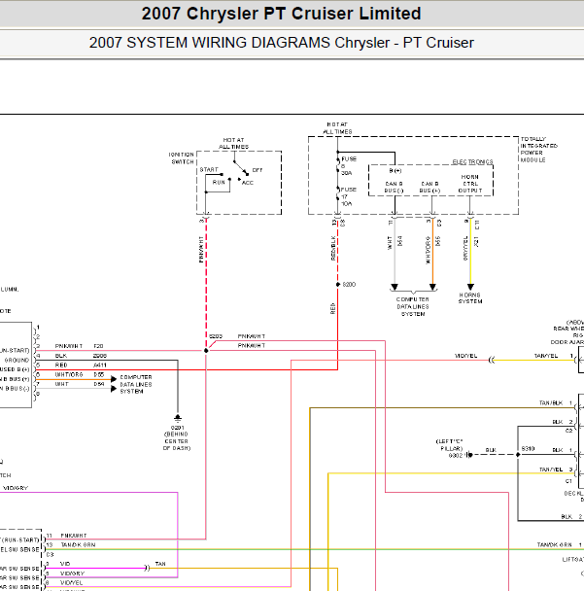
Task: Click vertical 'GRY/YEL' wire label
Action: click(465, 248)
